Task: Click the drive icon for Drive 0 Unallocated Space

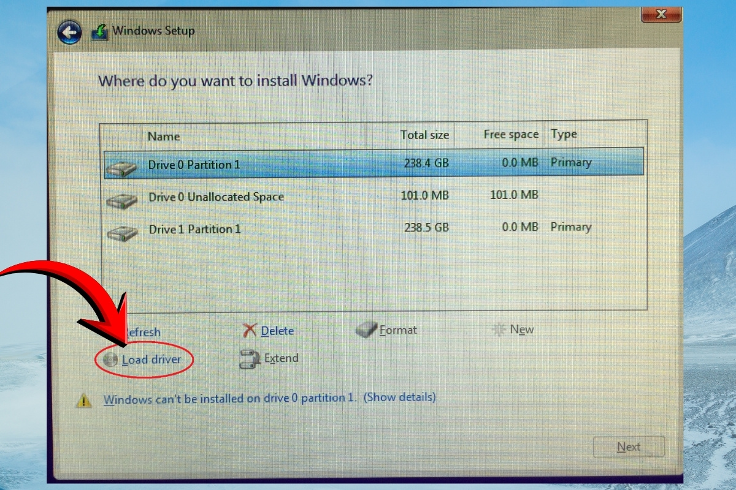Action: (x=121, y=200)
